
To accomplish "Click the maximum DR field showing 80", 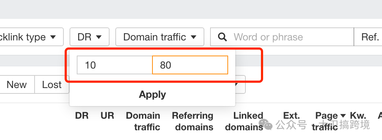I will click(x=190, y=65).
